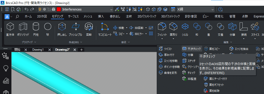This screenshot has height=94, width=264.
Task: Click 干渉チェック in the flyout
Action: click(192, 49)
